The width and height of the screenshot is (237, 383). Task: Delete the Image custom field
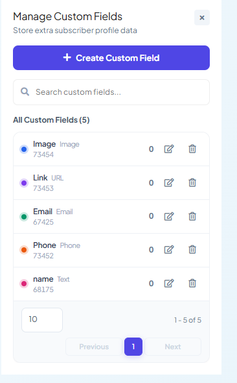(192, 149)
